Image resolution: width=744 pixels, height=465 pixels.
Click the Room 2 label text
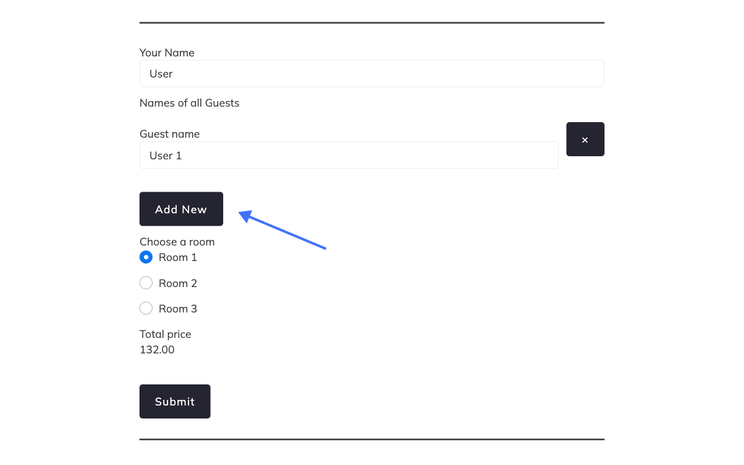click(178, 283)
